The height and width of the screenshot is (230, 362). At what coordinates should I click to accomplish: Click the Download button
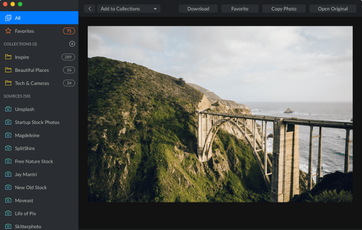[198, 9]
